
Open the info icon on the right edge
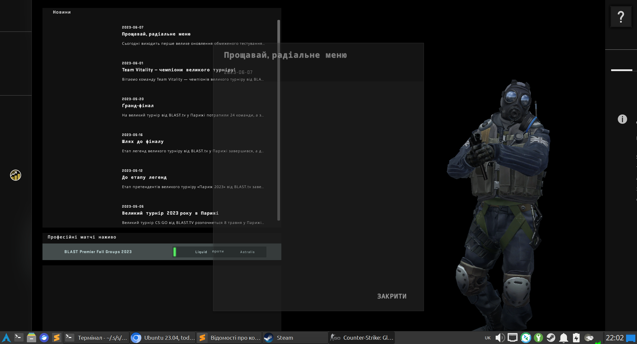pos(622,119)
